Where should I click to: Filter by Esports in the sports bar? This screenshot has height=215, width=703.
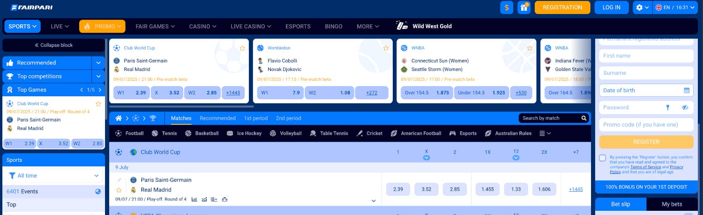(x=463, y=133)
